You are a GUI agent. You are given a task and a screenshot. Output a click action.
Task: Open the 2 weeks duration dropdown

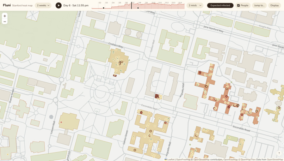pyautogui.click(x=43, y=5)
